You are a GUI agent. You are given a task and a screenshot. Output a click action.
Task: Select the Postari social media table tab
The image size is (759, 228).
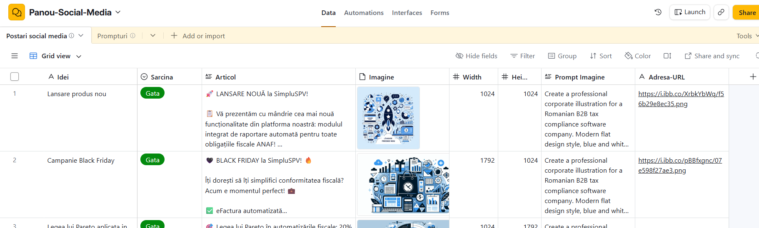click(x=37, y=36)
